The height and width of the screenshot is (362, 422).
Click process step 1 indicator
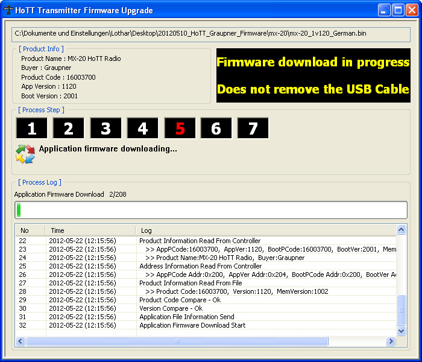point(31,129)
